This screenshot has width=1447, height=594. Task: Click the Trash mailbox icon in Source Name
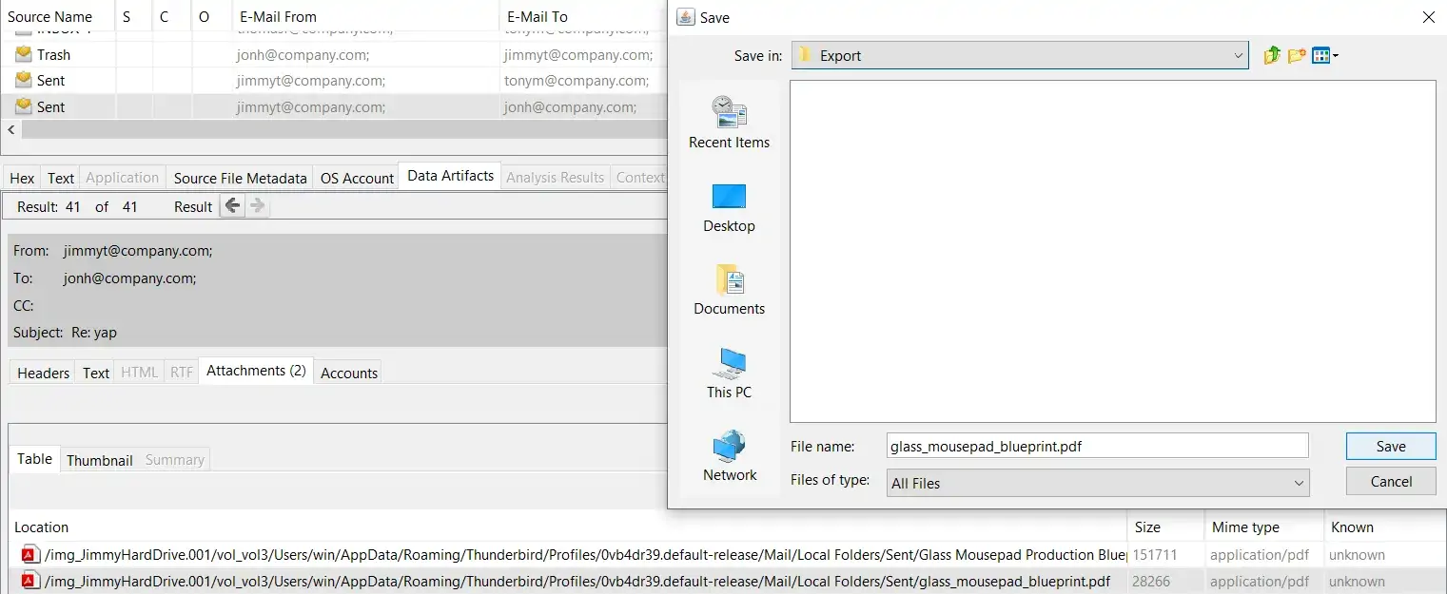tap(22, 53)
